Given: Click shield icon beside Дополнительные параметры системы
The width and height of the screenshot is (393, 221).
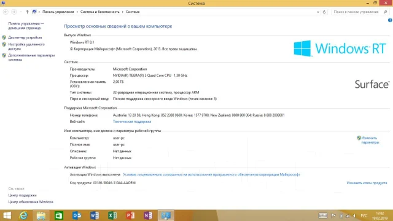Looking at the screenshot, I should click(4, 55).
